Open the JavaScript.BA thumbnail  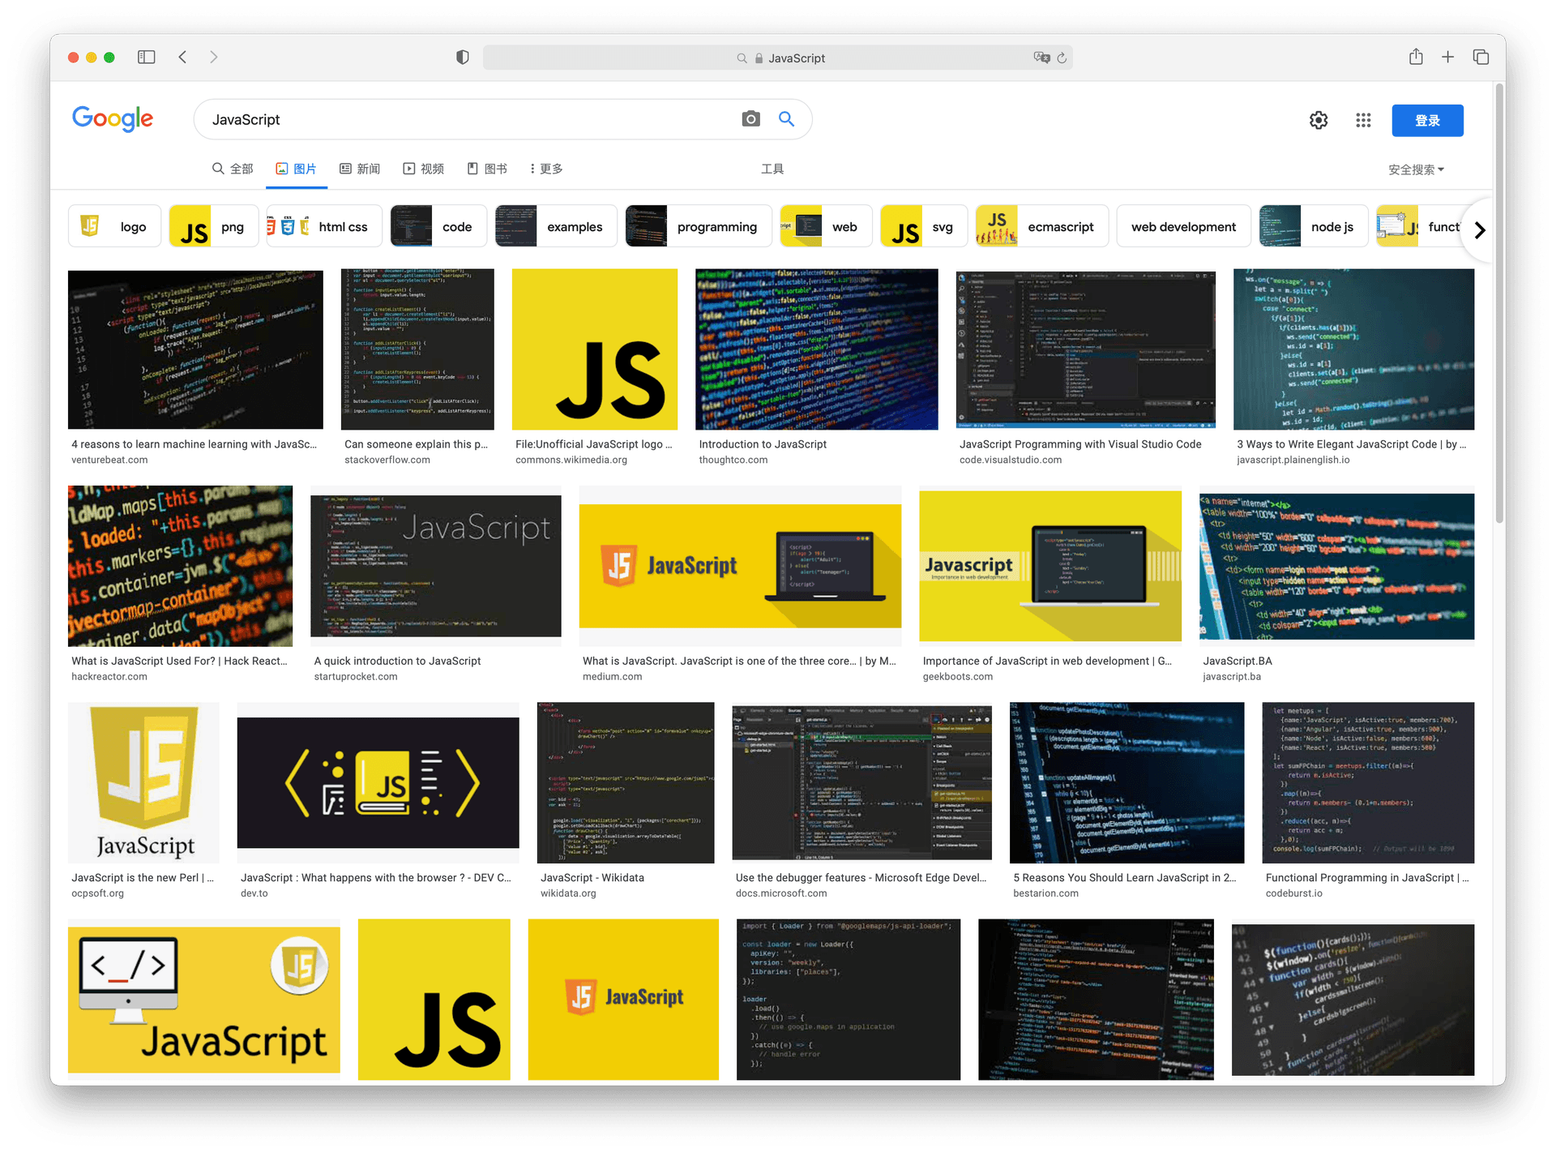(x=1336, y=566)
